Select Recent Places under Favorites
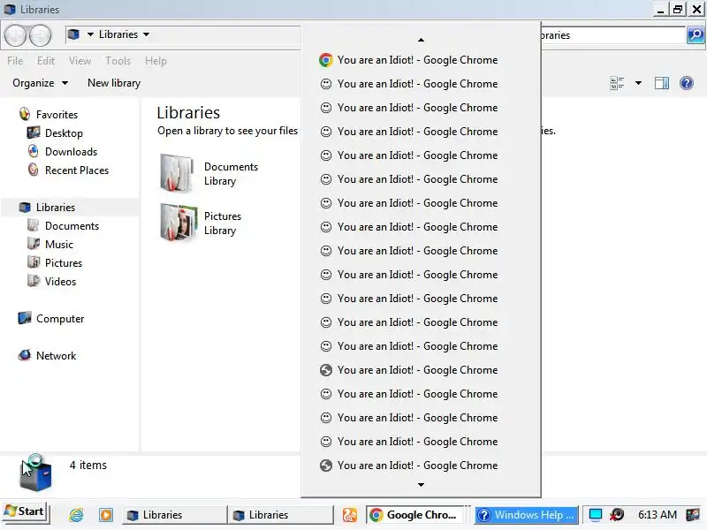707x530 pixels. (x=68, y=170)
